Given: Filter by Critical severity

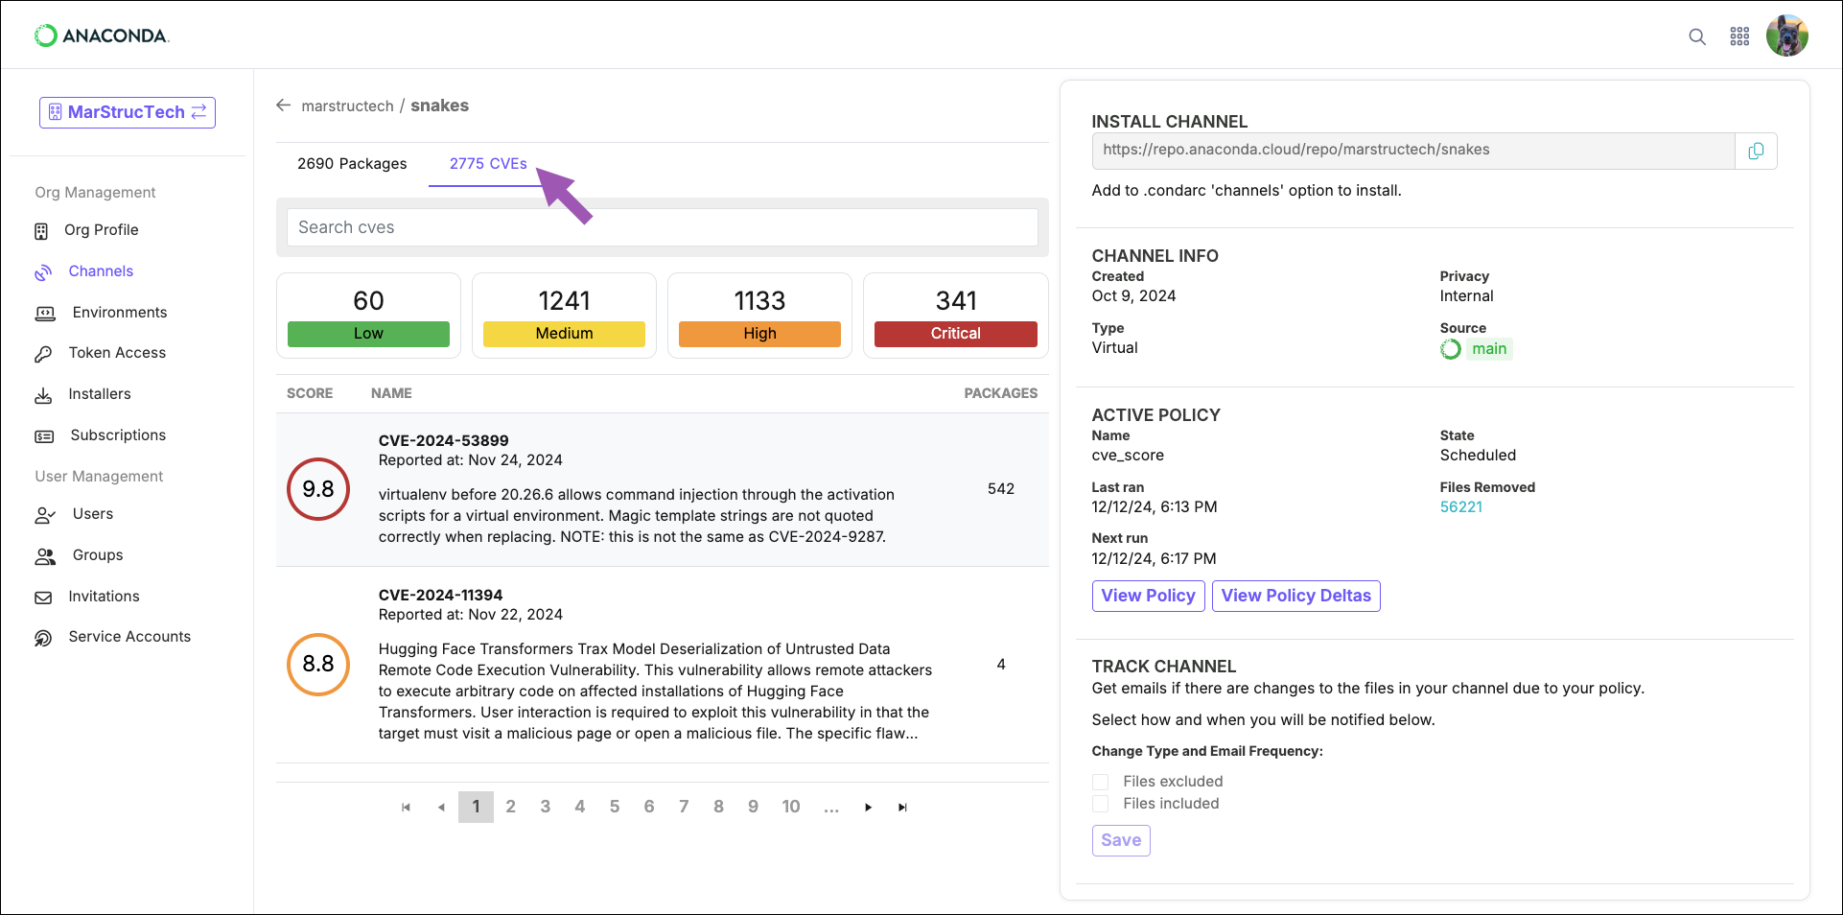Looking at the screenshot, I should tap(956, 316).
